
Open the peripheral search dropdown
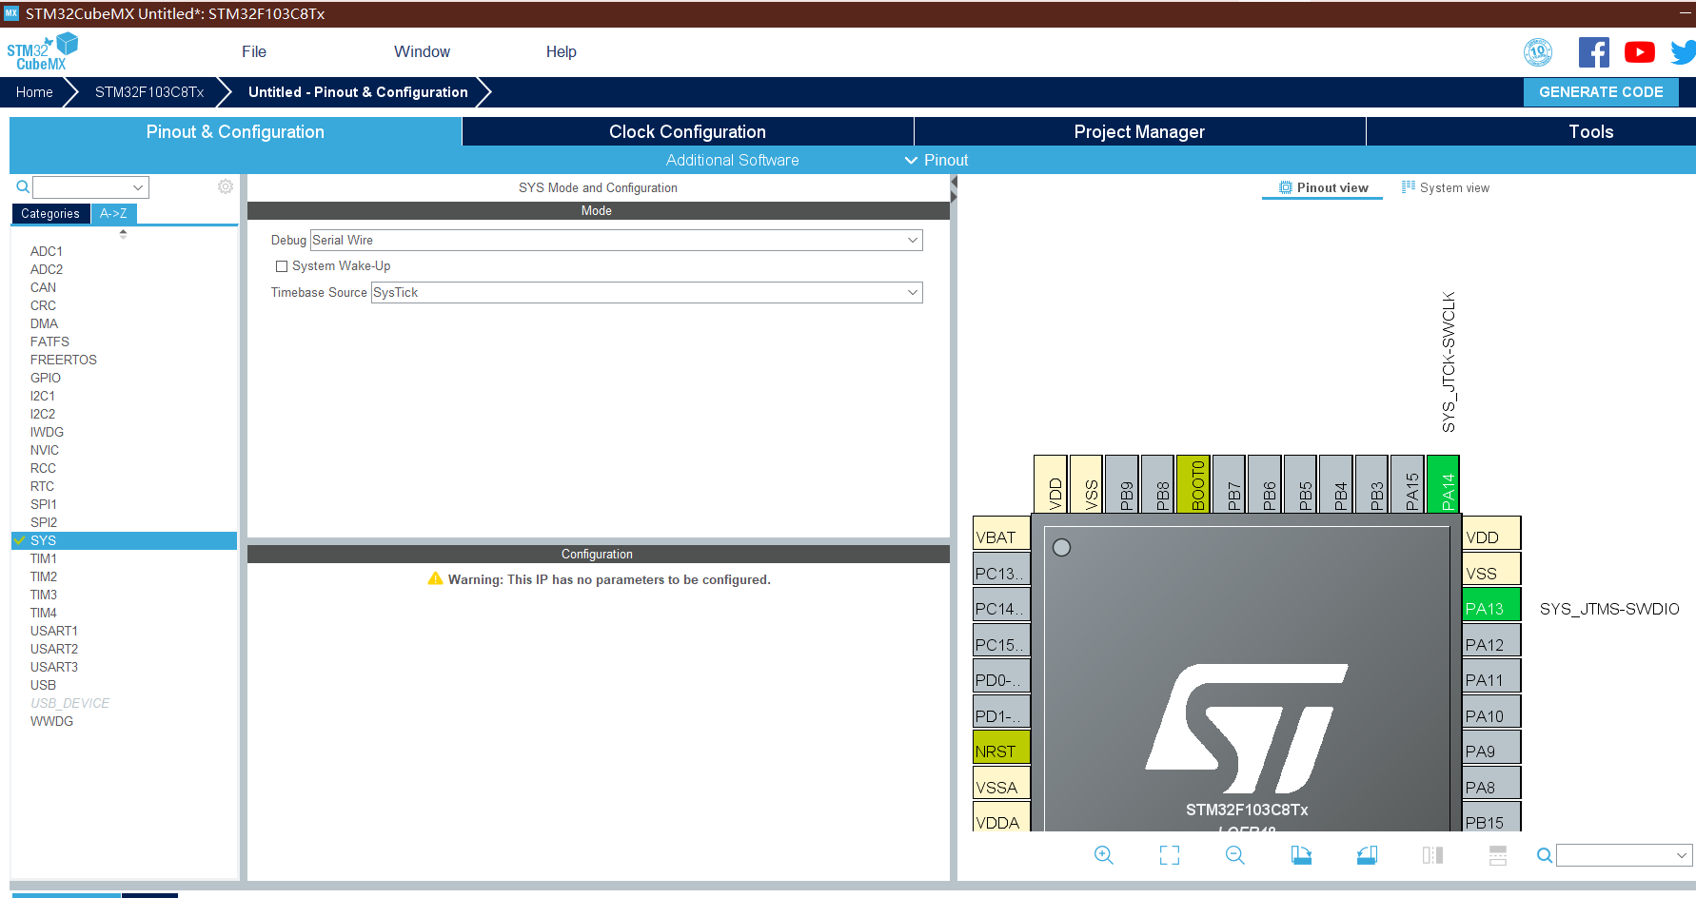click(x=91, y=187)
